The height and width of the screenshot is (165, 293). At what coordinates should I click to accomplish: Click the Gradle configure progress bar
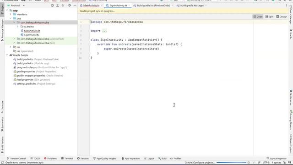click(231, 163)
